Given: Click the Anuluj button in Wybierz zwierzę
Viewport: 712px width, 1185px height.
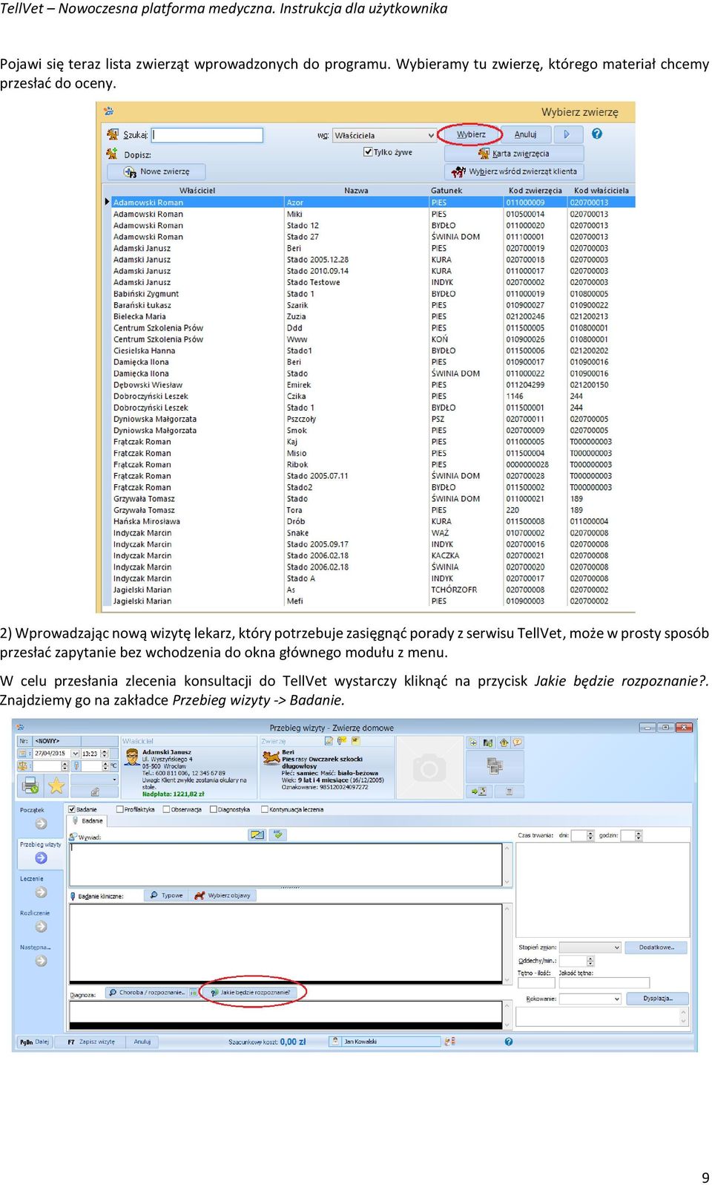Looking at the screenshot, I should 526,134.
